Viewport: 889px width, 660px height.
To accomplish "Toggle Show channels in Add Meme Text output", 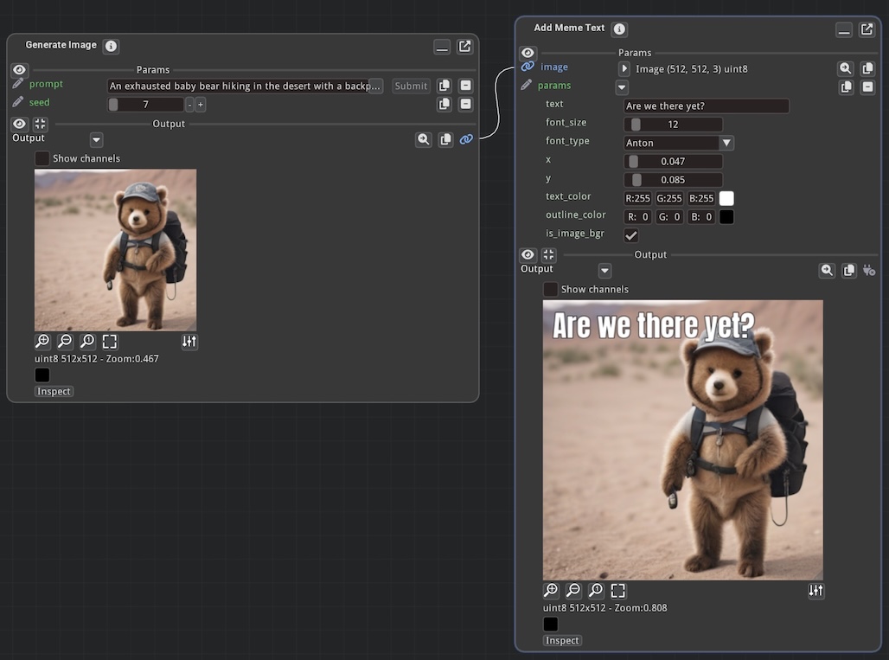I will pos(551,289).
